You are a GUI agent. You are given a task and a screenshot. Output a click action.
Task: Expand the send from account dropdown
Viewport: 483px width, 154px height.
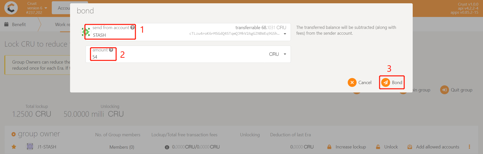[x=285, y=34]
